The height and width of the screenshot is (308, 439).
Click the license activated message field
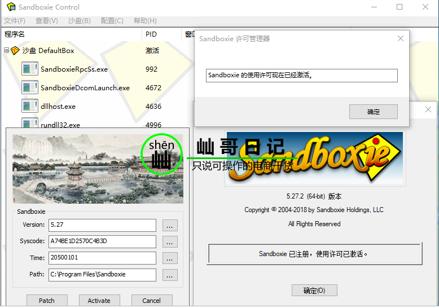pos(301,76)
